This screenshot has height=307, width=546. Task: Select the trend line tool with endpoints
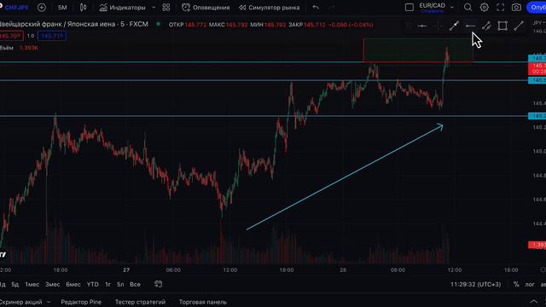click(x=454, y=26)
